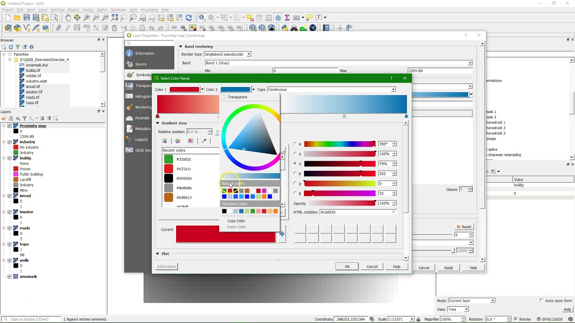Toggle the Transparent checkbox

point(223,97)
